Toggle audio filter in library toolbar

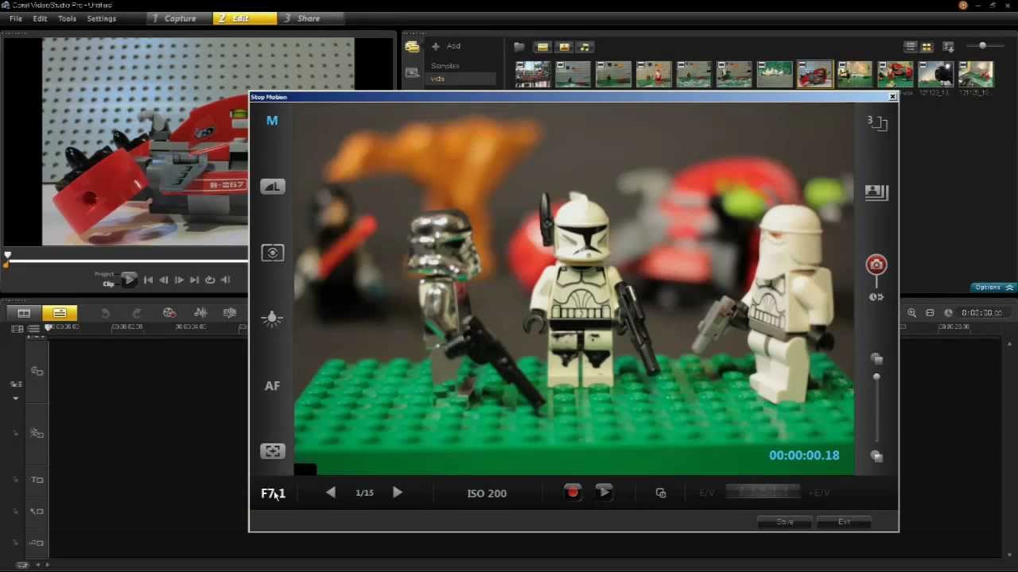click(x=585, y=47)
